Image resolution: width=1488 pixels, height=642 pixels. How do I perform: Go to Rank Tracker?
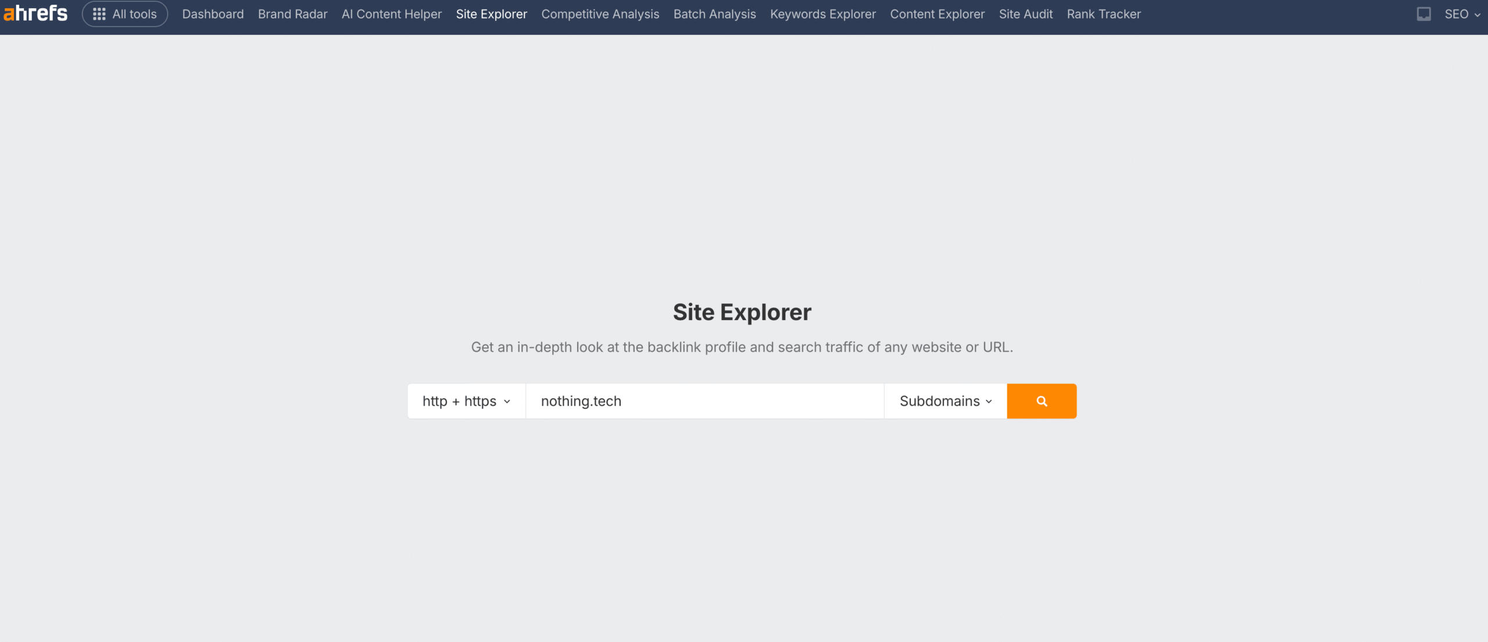(1103, 14)
